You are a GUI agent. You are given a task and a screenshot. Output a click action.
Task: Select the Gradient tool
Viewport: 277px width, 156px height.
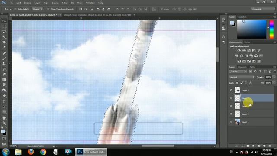coord(4,80)
